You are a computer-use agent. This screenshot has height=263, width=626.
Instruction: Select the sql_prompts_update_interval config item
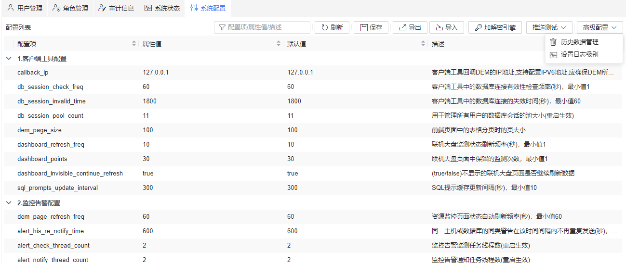pyautogui.click(x=57, y=188)
